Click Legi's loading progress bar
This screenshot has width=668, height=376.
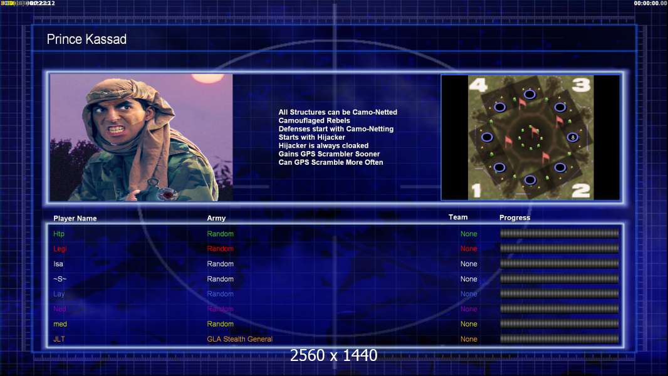(560, 248)
